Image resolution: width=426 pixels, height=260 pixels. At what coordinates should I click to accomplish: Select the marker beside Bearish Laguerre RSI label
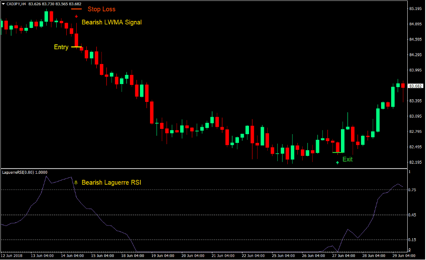76,182
